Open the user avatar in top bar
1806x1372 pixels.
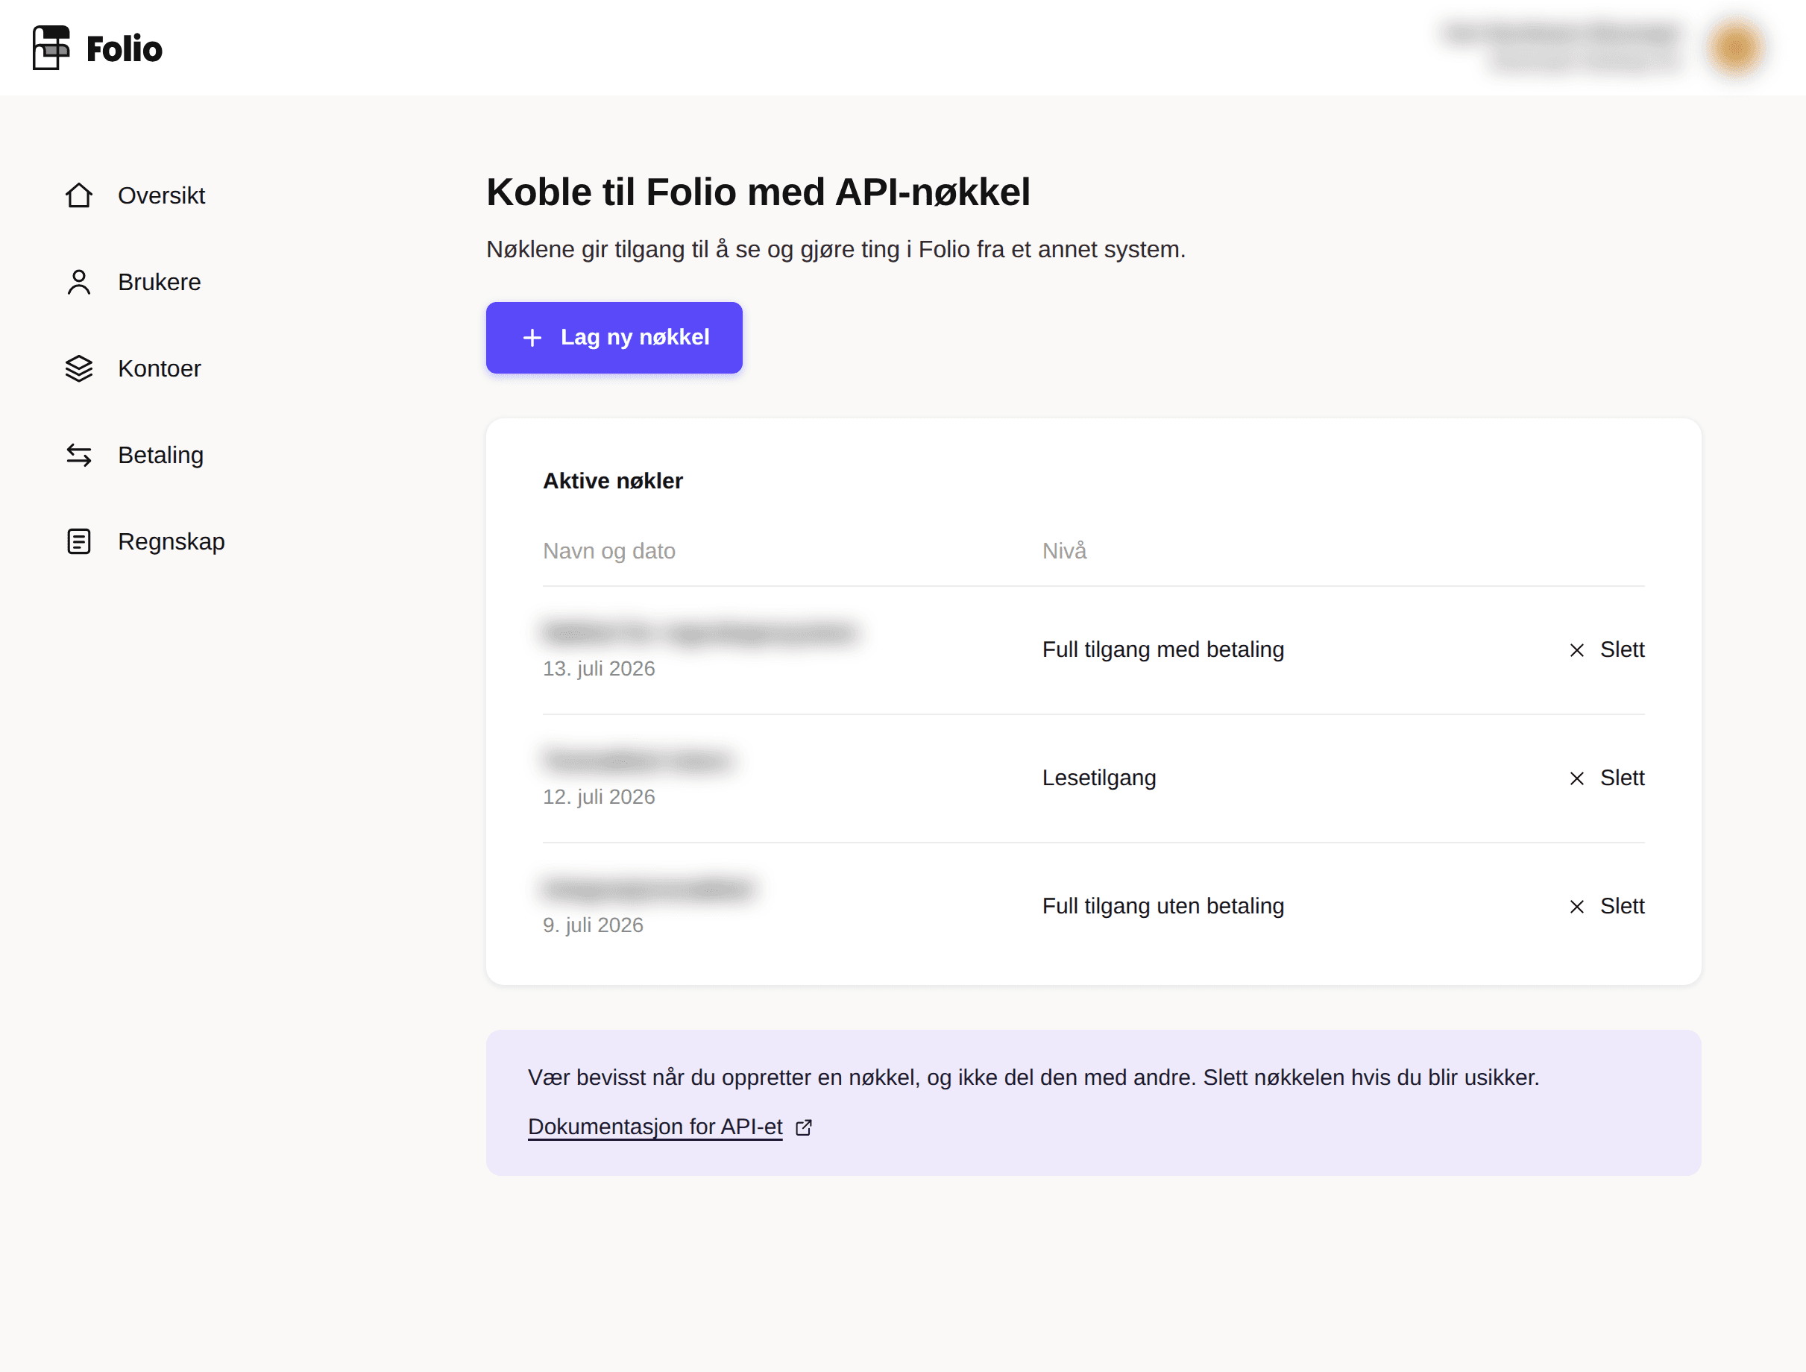point(1736,48)
